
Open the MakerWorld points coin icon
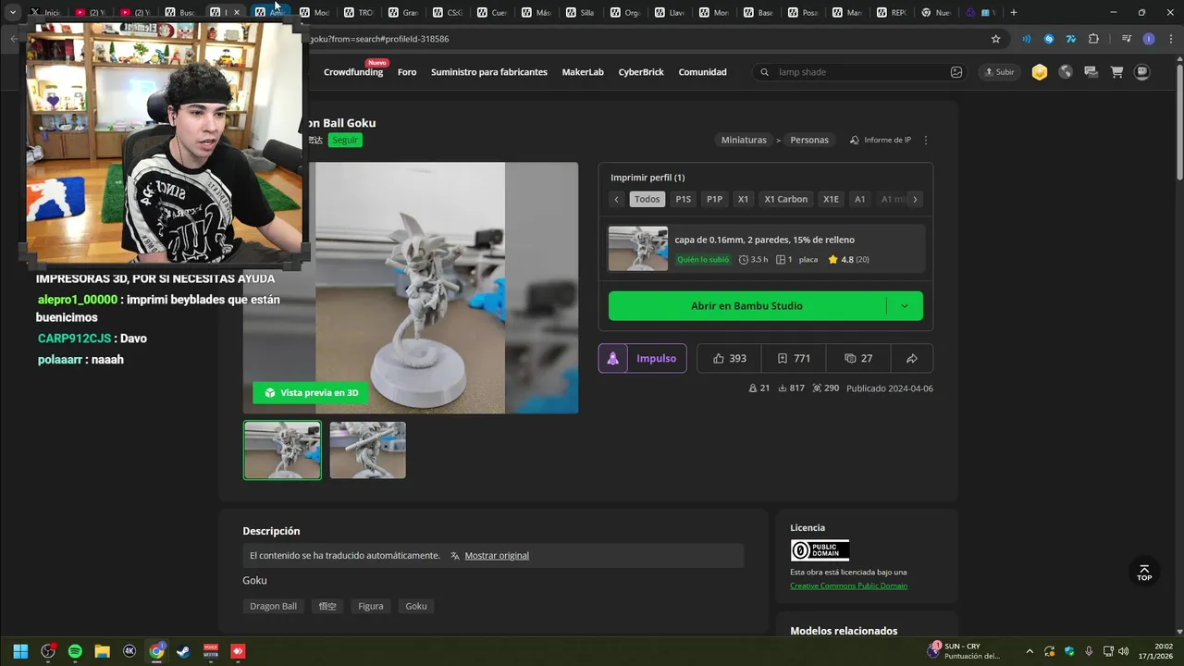(x=1040, y=72)
